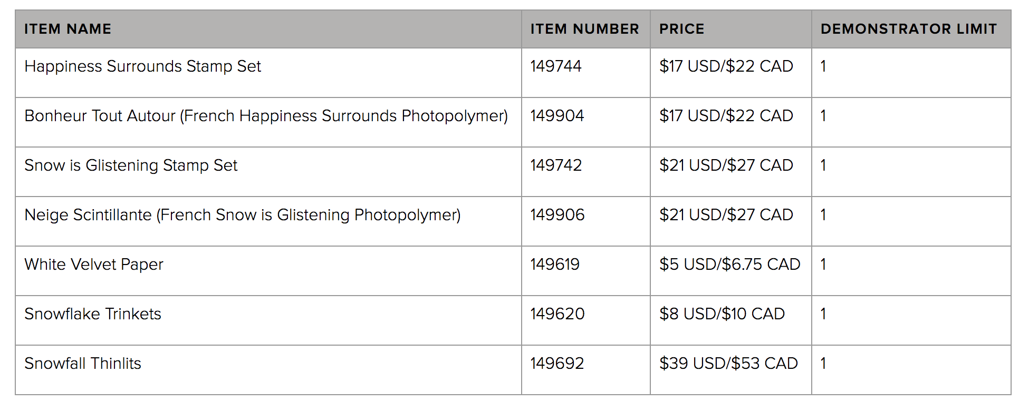Select item number 149744
Screen dimensions: 1019x411
point(556,66)
